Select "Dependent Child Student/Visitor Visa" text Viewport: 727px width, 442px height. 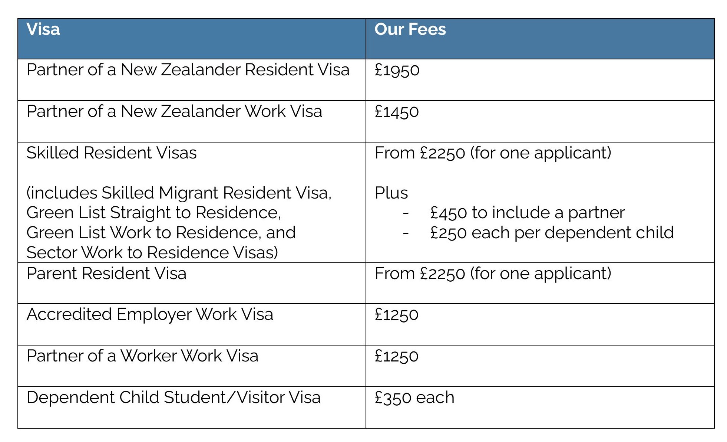[174, 397]
